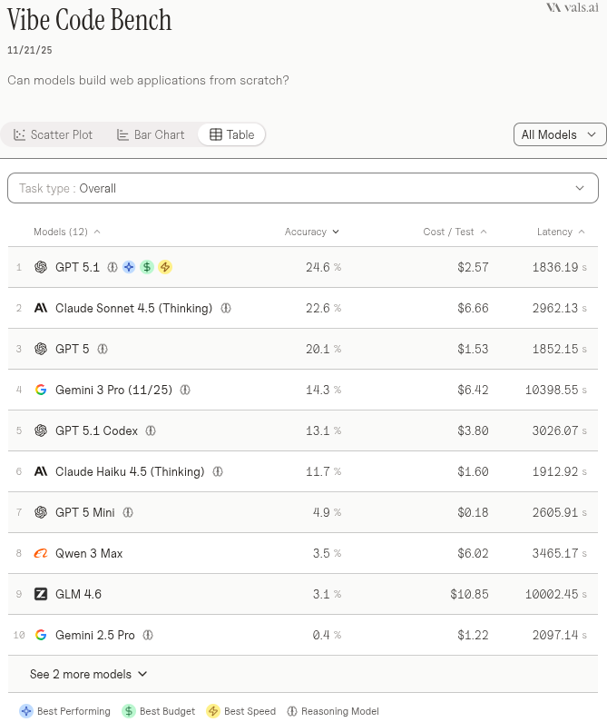Click the 11/21/25 date text
Screen dimensions: 607x722
pos(29,50)
